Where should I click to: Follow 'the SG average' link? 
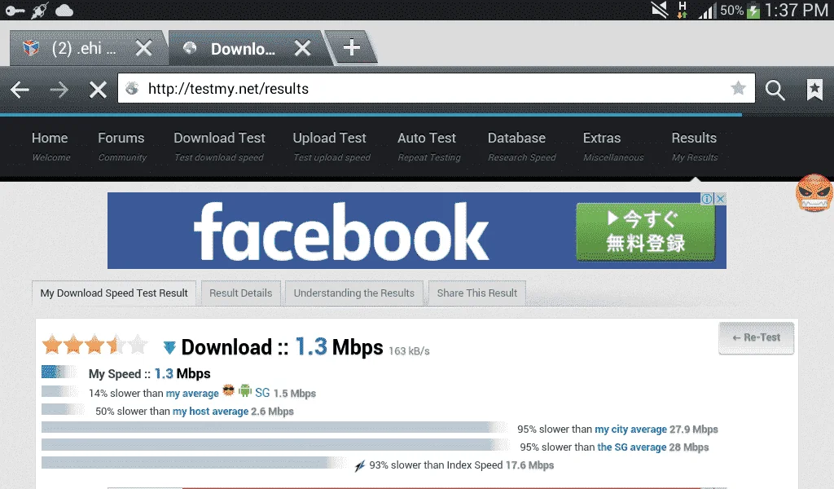[632, 447]
